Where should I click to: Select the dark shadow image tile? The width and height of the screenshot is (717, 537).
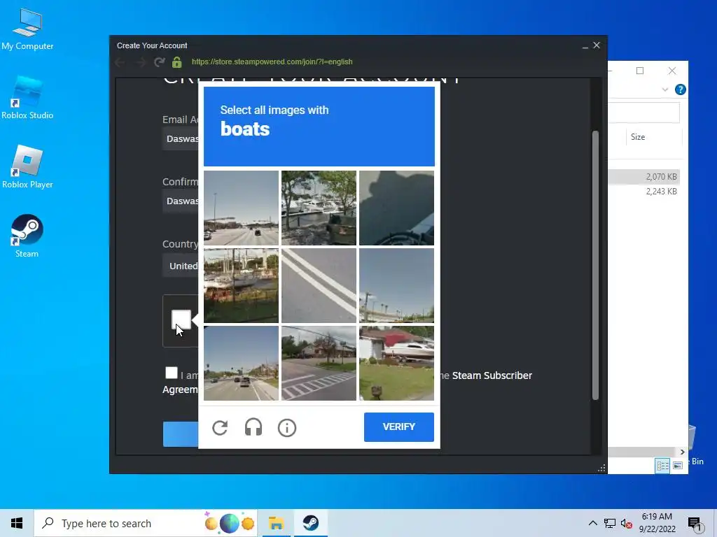[396, 208]
